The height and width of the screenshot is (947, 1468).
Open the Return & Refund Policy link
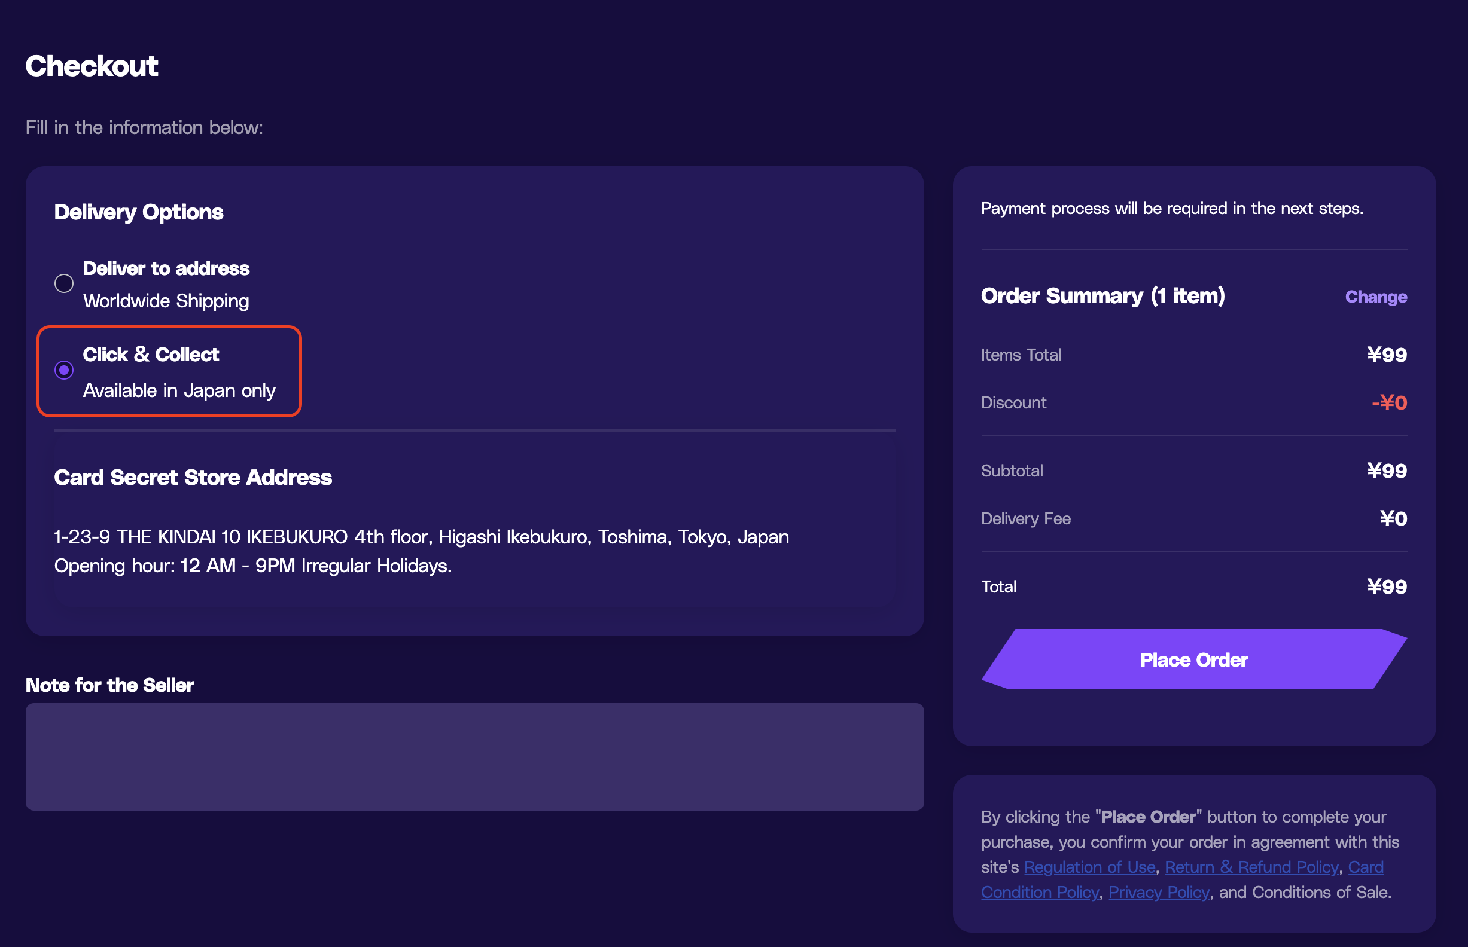(1251, 867)
